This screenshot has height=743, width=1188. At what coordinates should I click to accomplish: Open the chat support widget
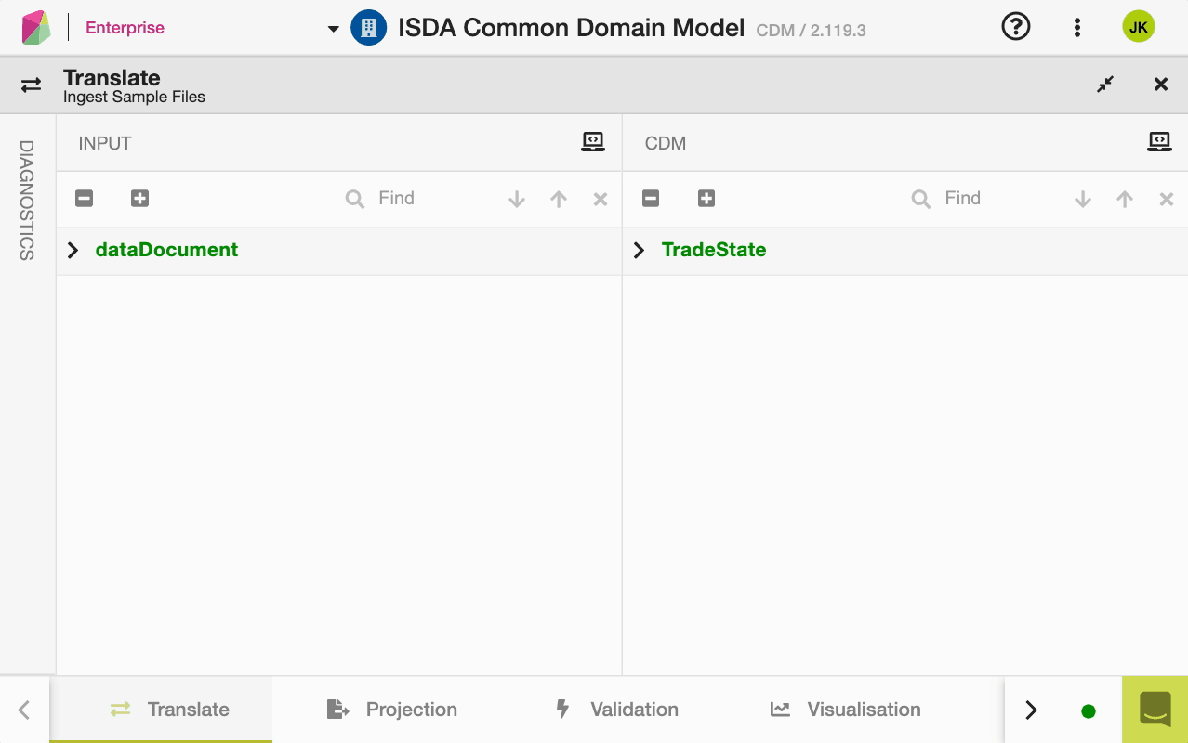(x=1155, y=710)
